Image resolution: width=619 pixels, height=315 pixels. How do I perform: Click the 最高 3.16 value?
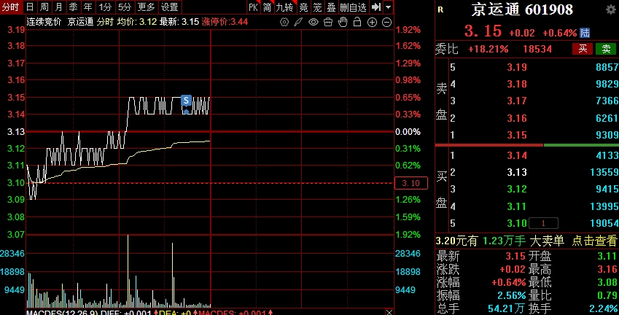click(608, 270)
